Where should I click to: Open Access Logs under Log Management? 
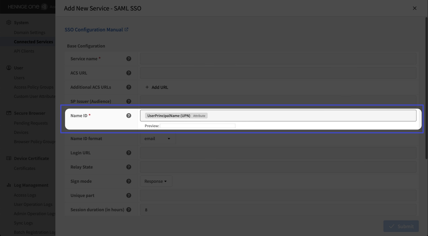pos(25,195)
